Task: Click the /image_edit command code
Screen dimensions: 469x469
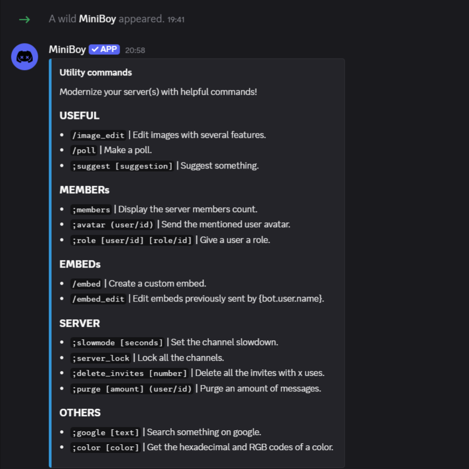Action: pos(99,135)
